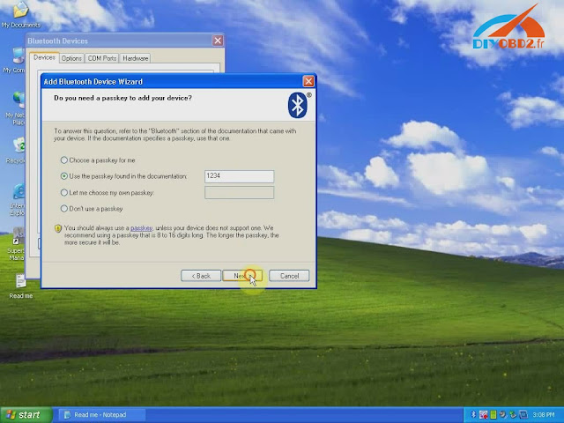
Task: Click the Bluetooth logo in the wizard header
Action: coord(298,105)
